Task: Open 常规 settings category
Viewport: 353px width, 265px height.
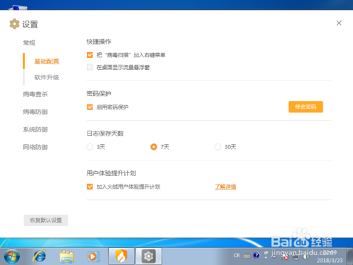Action: pyautogui.click(x=29, y=43)
